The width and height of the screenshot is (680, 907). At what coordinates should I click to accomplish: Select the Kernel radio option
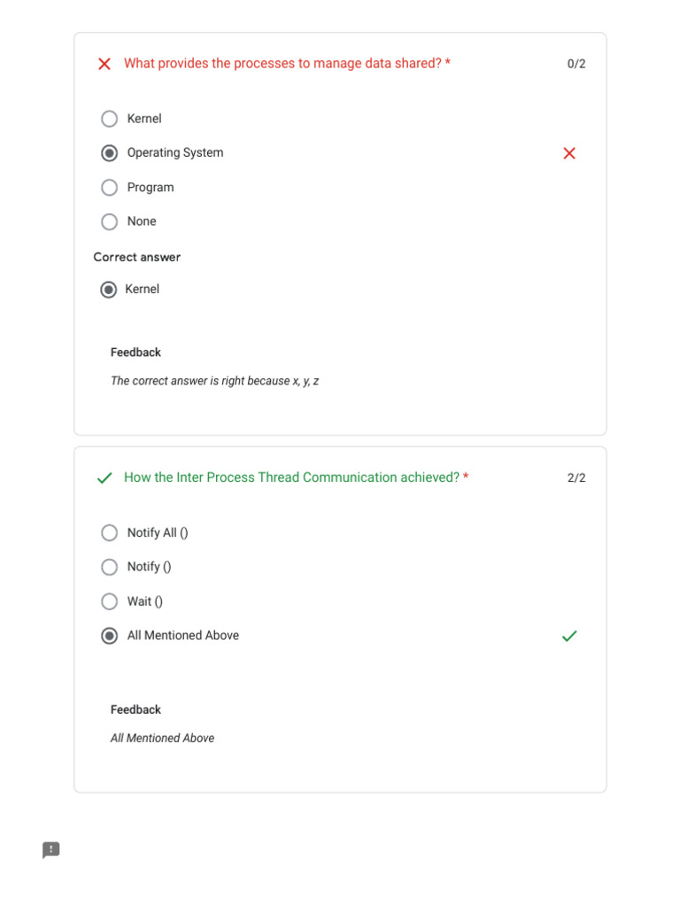(x=110, y=119)
